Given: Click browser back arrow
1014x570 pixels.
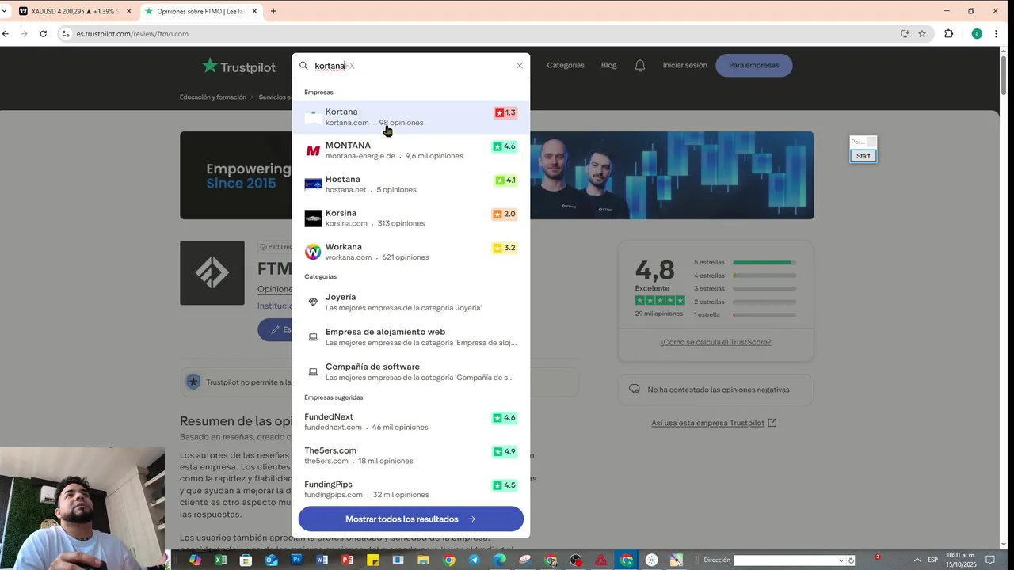Looking at the screenshot, I should pyautogui.click(x=6, y=34).
